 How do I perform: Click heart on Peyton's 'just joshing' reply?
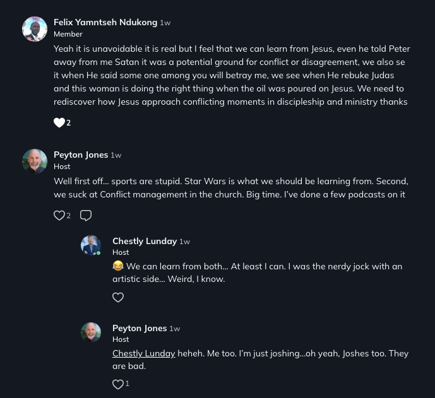coord(117,384)
